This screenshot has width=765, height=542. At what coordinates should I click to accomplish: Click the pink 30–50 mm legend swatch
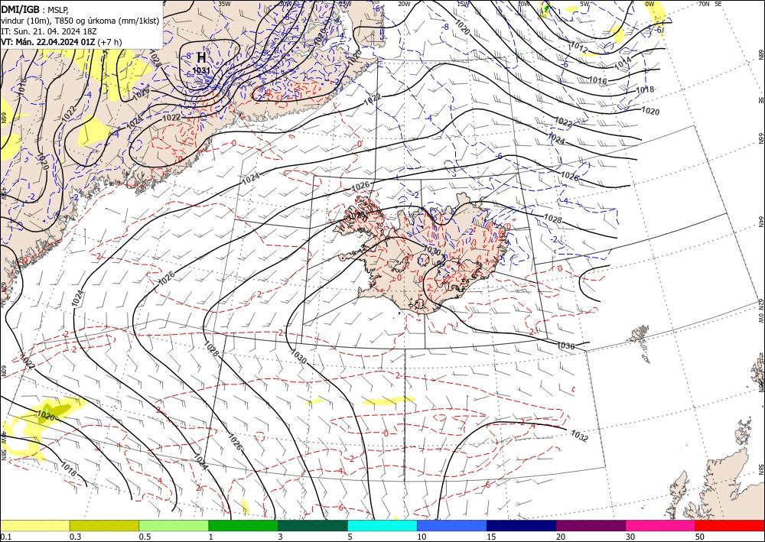[661, 525]
